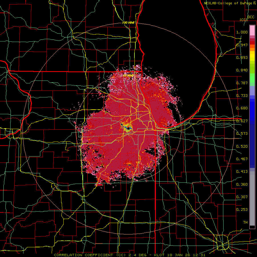Select the 0.307 scale value

242,197
